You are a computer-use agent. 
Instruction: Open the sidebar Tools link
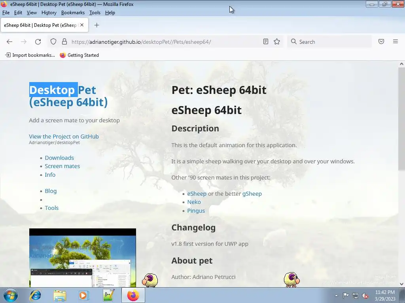pyautogui.click(x=52, y=208)
